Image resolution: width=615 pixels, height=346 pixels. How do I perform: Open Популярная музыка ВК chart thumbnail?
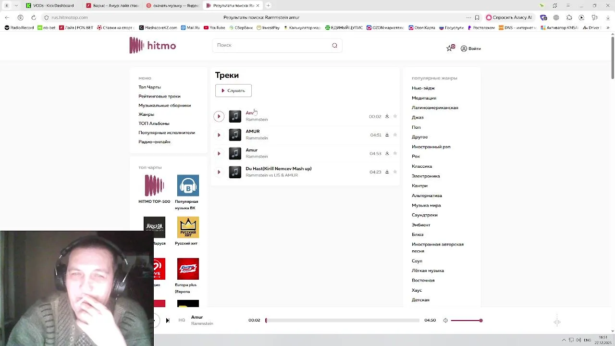pyautogui.click(x=188, y=185)
